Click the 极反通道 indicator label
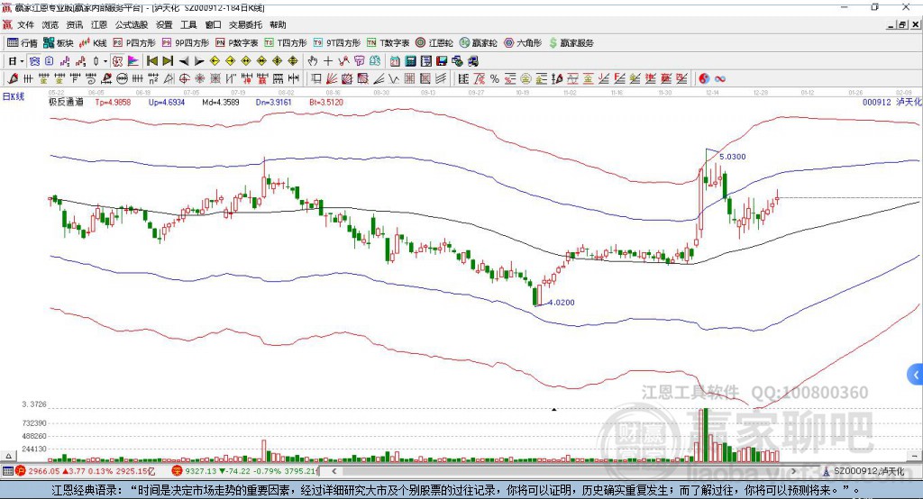 click(x=66, y=102)
